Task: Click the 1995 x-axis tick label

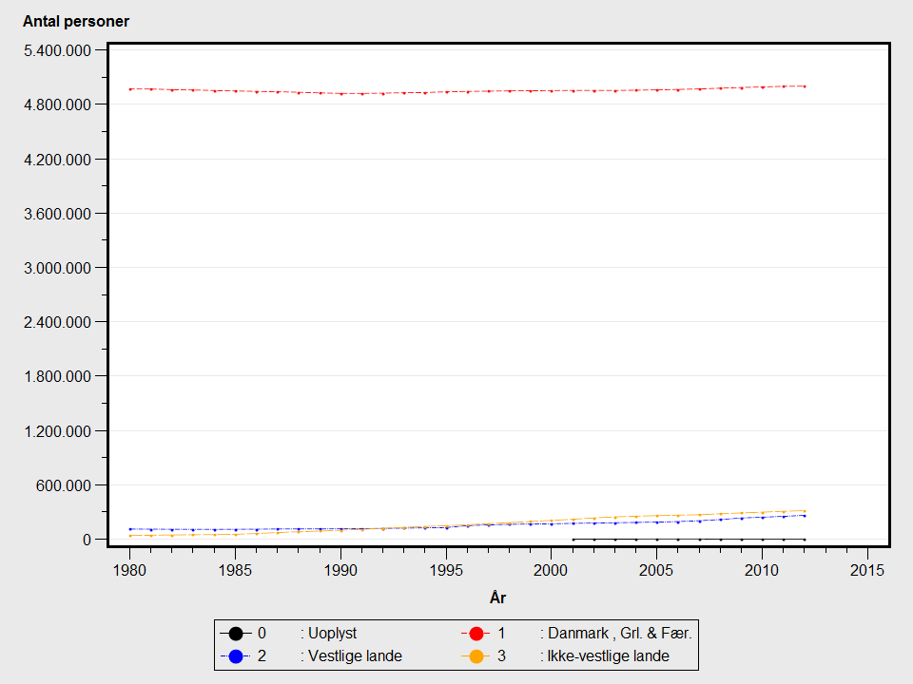Action: coord(445,570)
